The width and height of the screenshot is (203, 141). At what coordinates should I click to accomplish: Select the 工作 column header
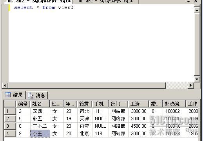tap(192, 104)
